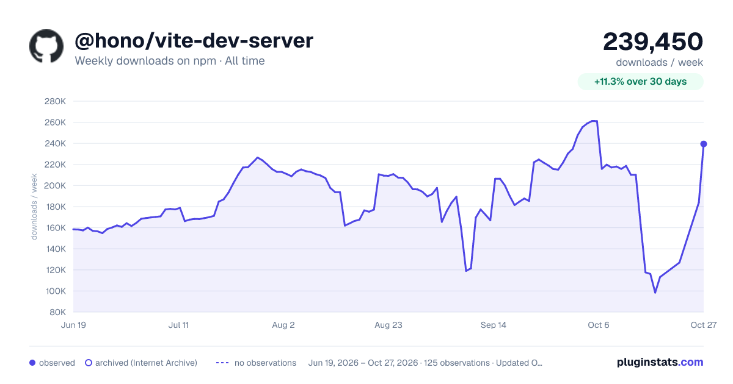Screen dimensions: 733x384
Task: Click the latest data point on Oct 27
Action: tap(704, 144)
